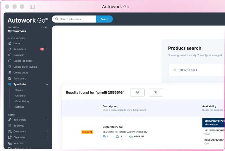
Task: Click the Customers people icon
Action: coord(10,131)
